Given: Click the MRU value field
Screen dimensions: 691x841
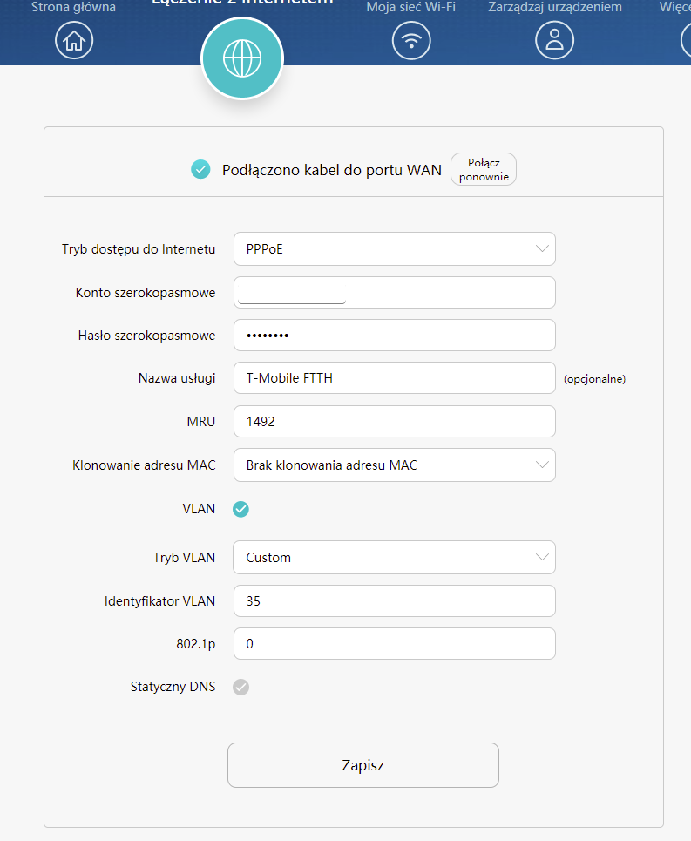Looking at the screenshot, I should click(x=394, y=422).
